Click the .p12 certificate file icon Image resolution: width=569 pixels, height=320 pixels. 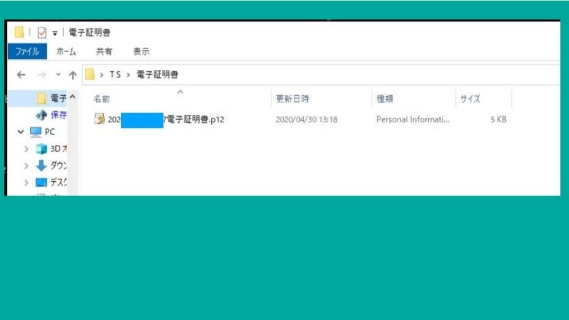(x=100, y=119)
